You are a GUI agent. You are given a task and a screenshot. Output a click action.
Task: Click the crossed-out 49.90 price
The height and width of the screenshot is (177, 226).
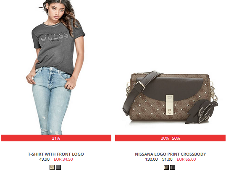tap(44, 159)
